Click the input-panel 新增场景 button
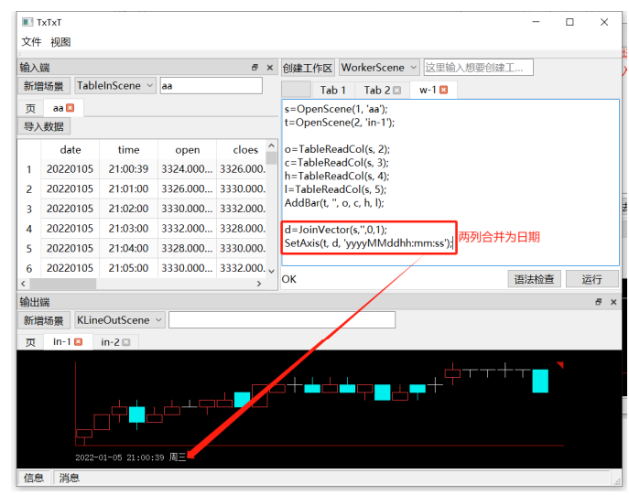 [44, 86]
